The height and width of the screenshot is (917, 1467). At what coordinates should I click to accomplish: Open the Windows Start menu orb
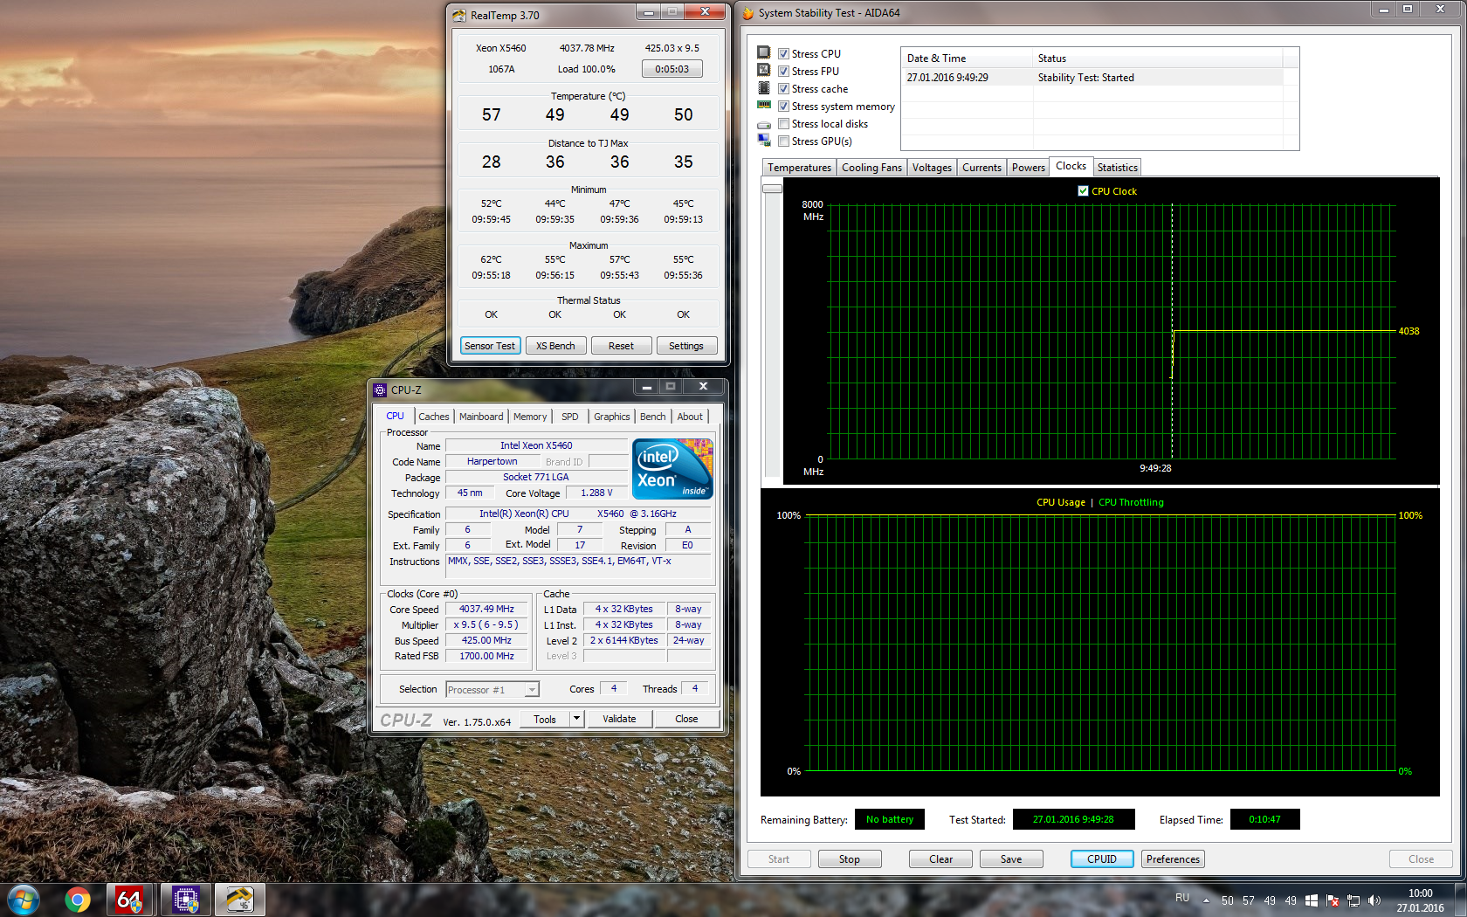click(23, 900)
